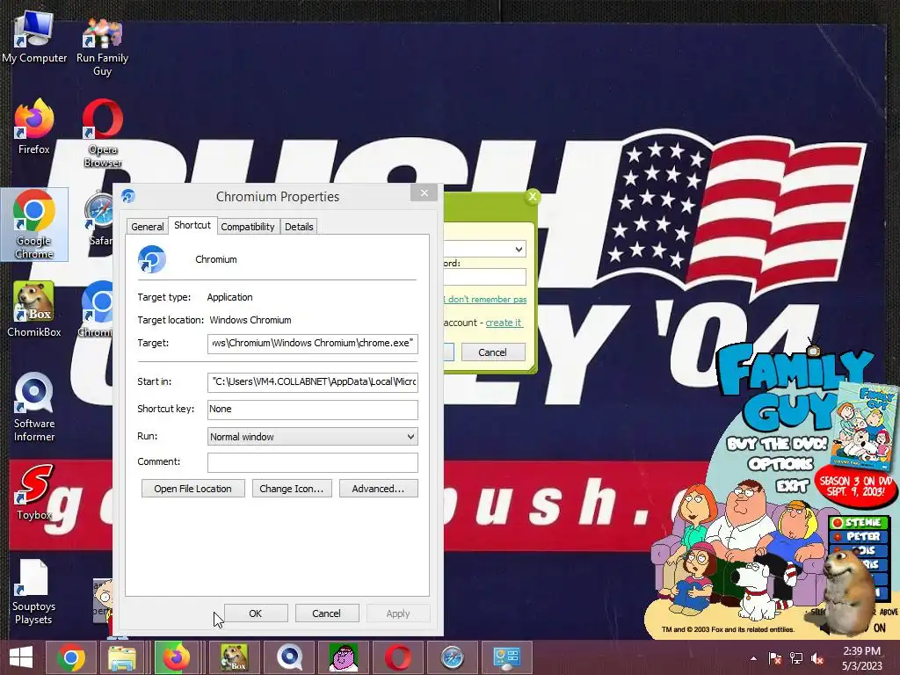
Task: Click EXIT in Family Guy widget
Action: [x=792, y=486]
